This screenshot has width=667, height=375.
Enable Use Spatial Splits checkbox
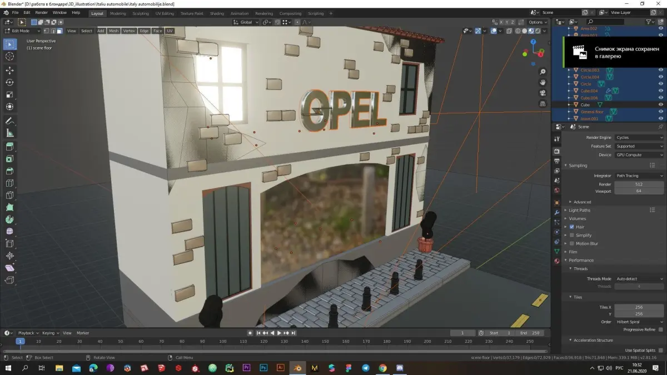point(660,350)
